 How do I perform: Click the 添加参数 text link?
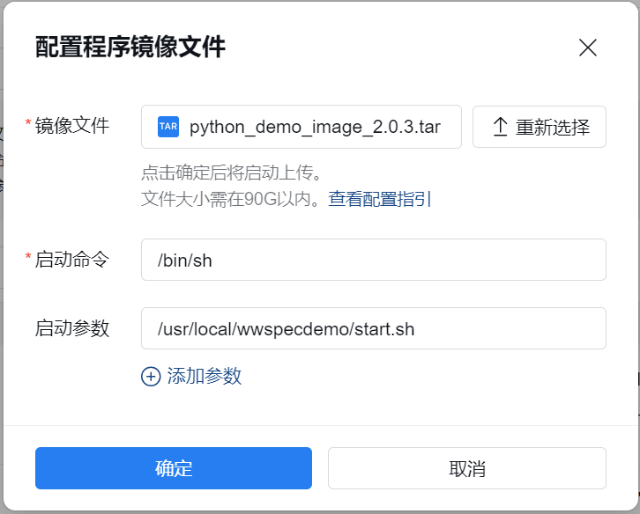(204, 377)
